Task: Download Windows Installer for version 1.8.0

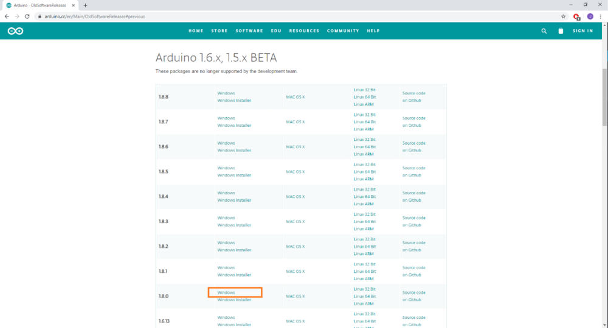Action: point(234,299)
